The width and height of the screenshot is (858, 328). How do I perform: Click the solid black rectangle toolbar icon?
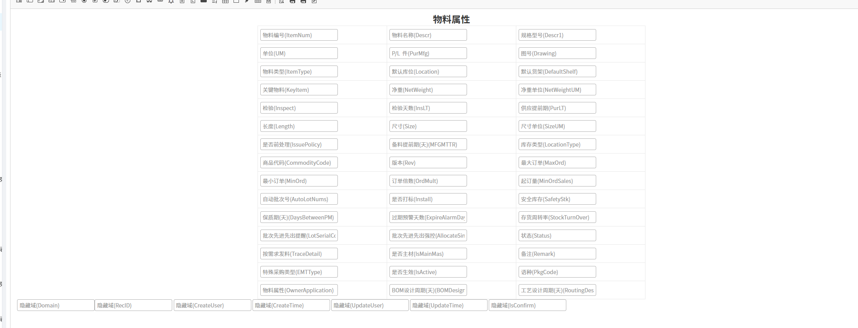204,1
